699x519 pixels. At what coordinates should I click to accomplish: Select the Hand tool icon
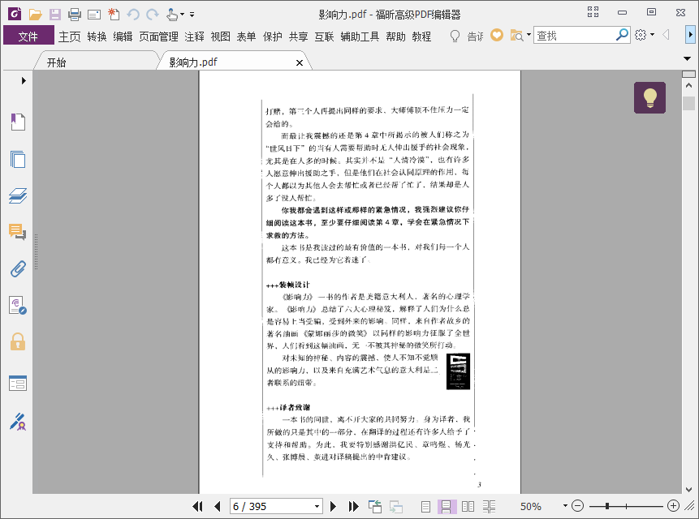(x=172, y=15)
